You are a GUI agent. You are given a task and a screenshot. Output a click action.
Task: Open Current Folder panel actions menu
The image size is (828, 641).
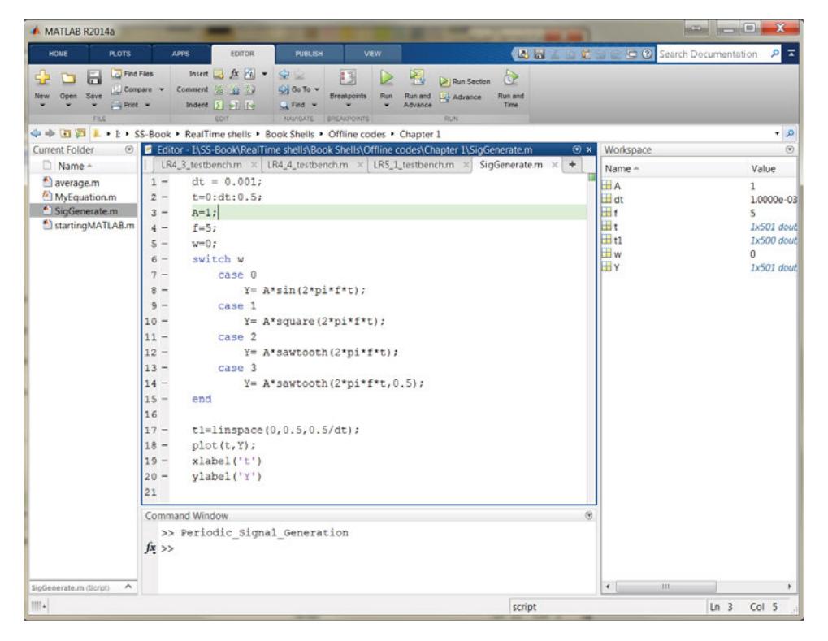pos(129,150)
